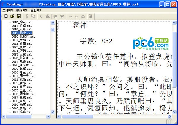Click the 雹神 title in the reading pane
The image size is (178, 125).
(80, 25)
